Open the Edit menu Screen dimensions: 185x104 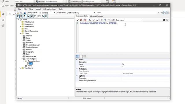[x=25, y=9]
